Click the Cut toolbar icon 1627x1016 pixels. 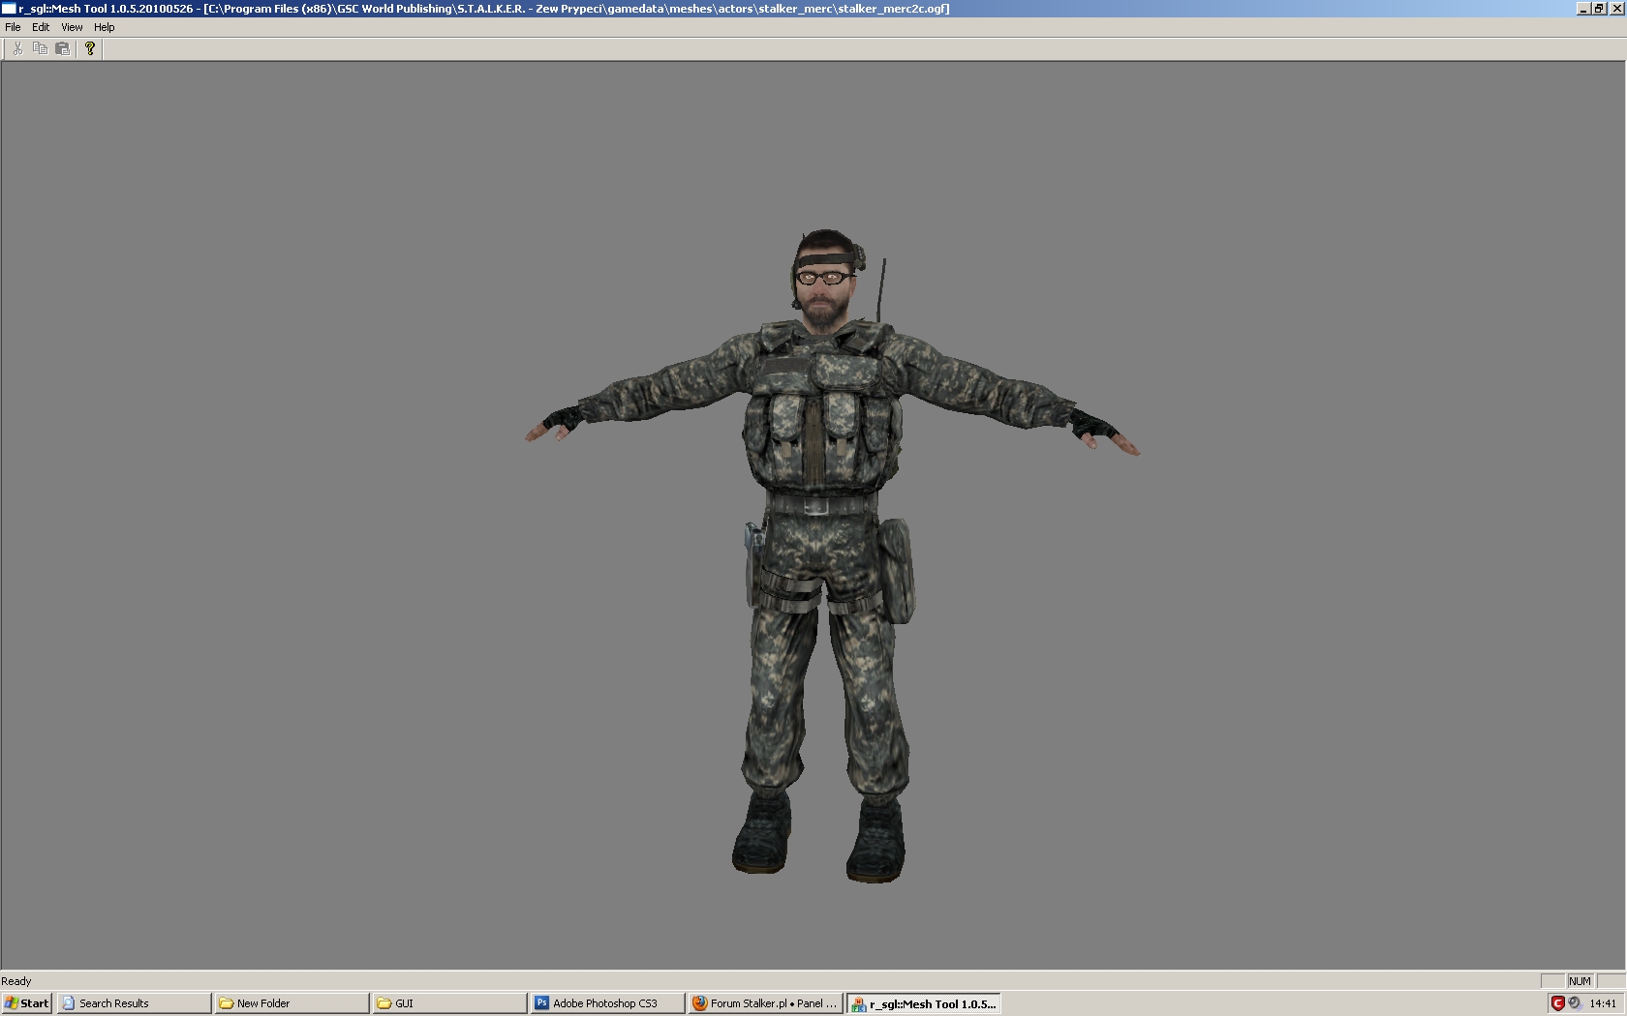click(17, 48)
